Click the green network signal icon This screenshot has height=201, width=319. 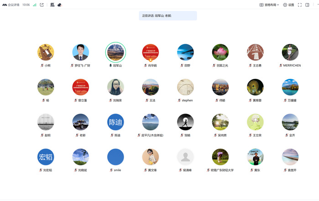[x=35, y=5]
